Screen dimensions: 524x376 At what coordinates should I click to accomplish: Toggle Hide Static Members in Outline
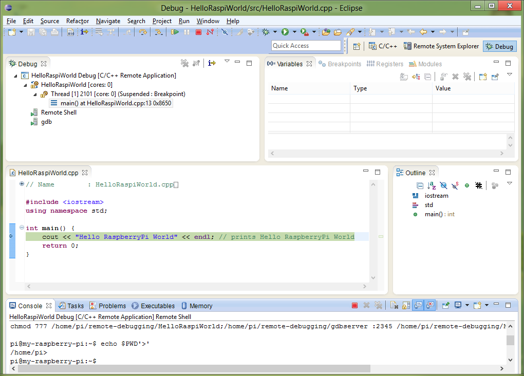coord(455,185)
